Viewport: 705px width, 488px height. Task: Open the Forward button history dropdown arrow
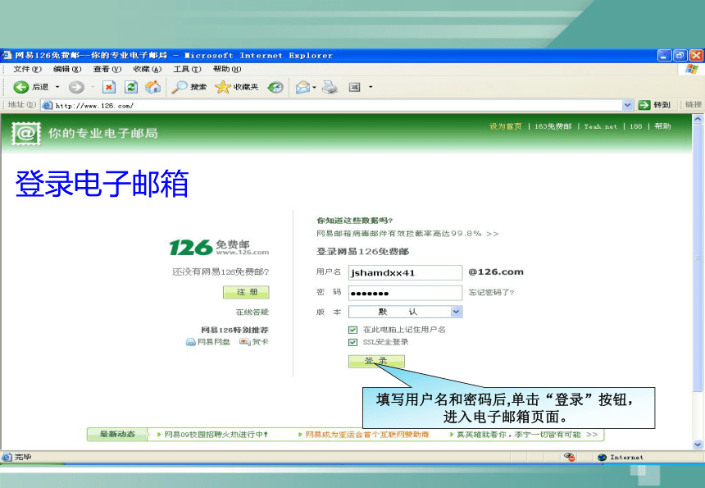(93, 87)
